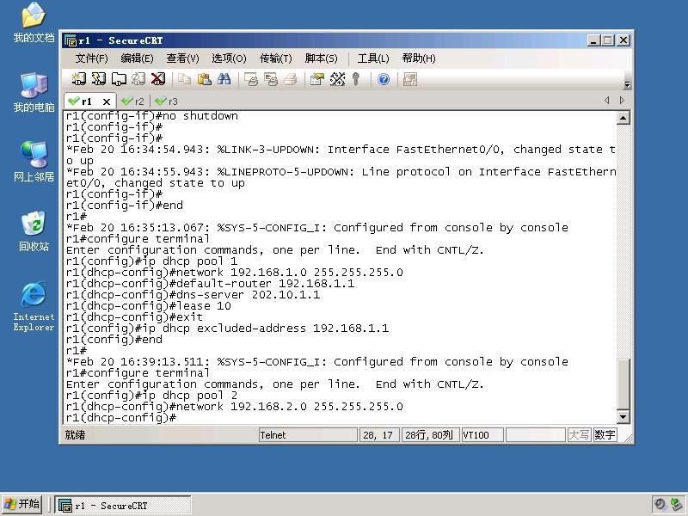The image size is (688, 516).
Task: Open the 文件(F) menu
Action: coord(91,58)
